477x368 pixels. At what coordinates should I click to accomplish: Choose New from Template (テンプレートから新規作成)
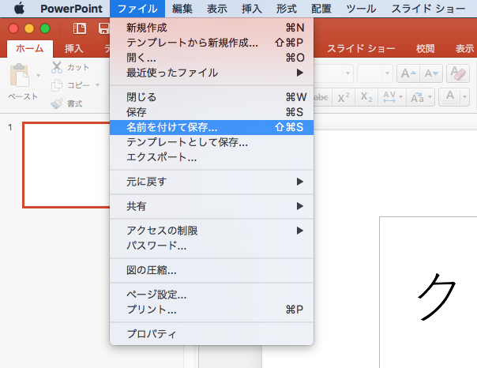click(212, 43)
